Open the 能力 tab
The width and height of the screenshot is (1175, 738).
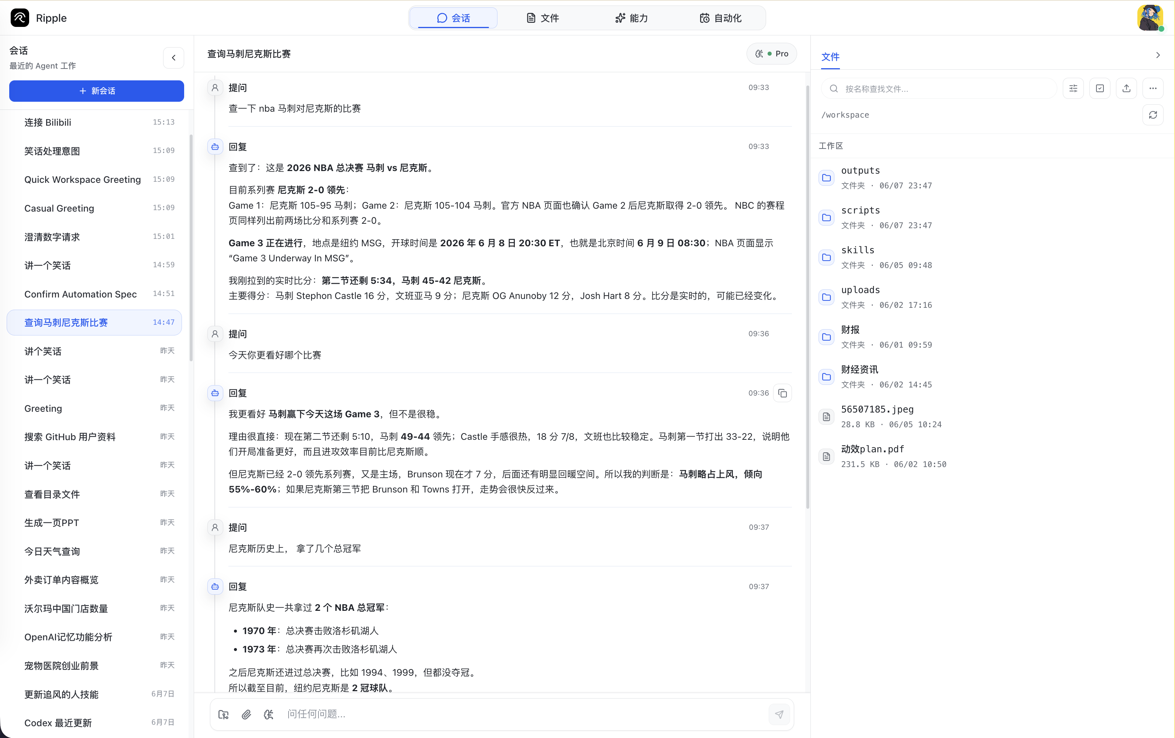tap(631, 18)
